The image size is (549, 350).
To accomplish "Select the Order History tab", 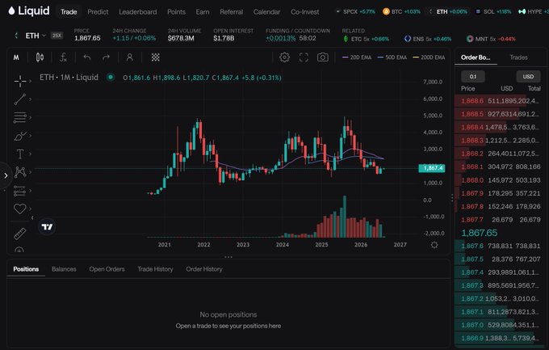I will point(204,269).
